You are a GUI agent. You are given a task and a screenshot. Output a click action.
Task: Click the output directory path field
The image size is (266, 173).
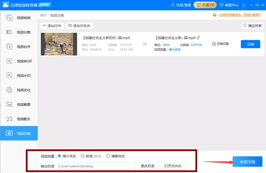[96, 166]
